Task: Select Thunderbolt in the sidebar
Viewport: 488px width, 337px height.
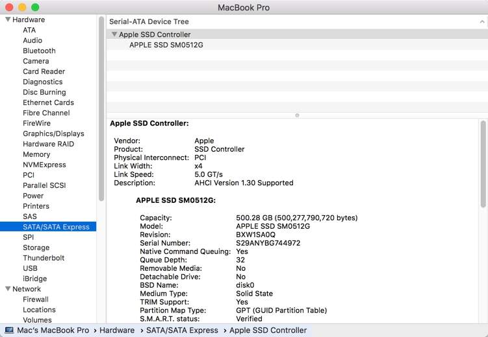Action: coord(43,258)
